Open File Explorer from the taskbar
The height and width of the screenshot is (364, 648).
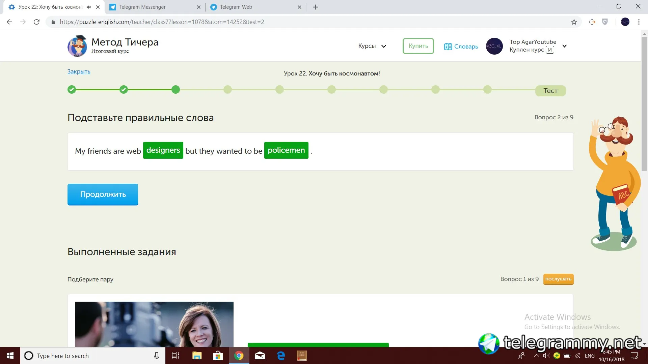coord(197,356)
